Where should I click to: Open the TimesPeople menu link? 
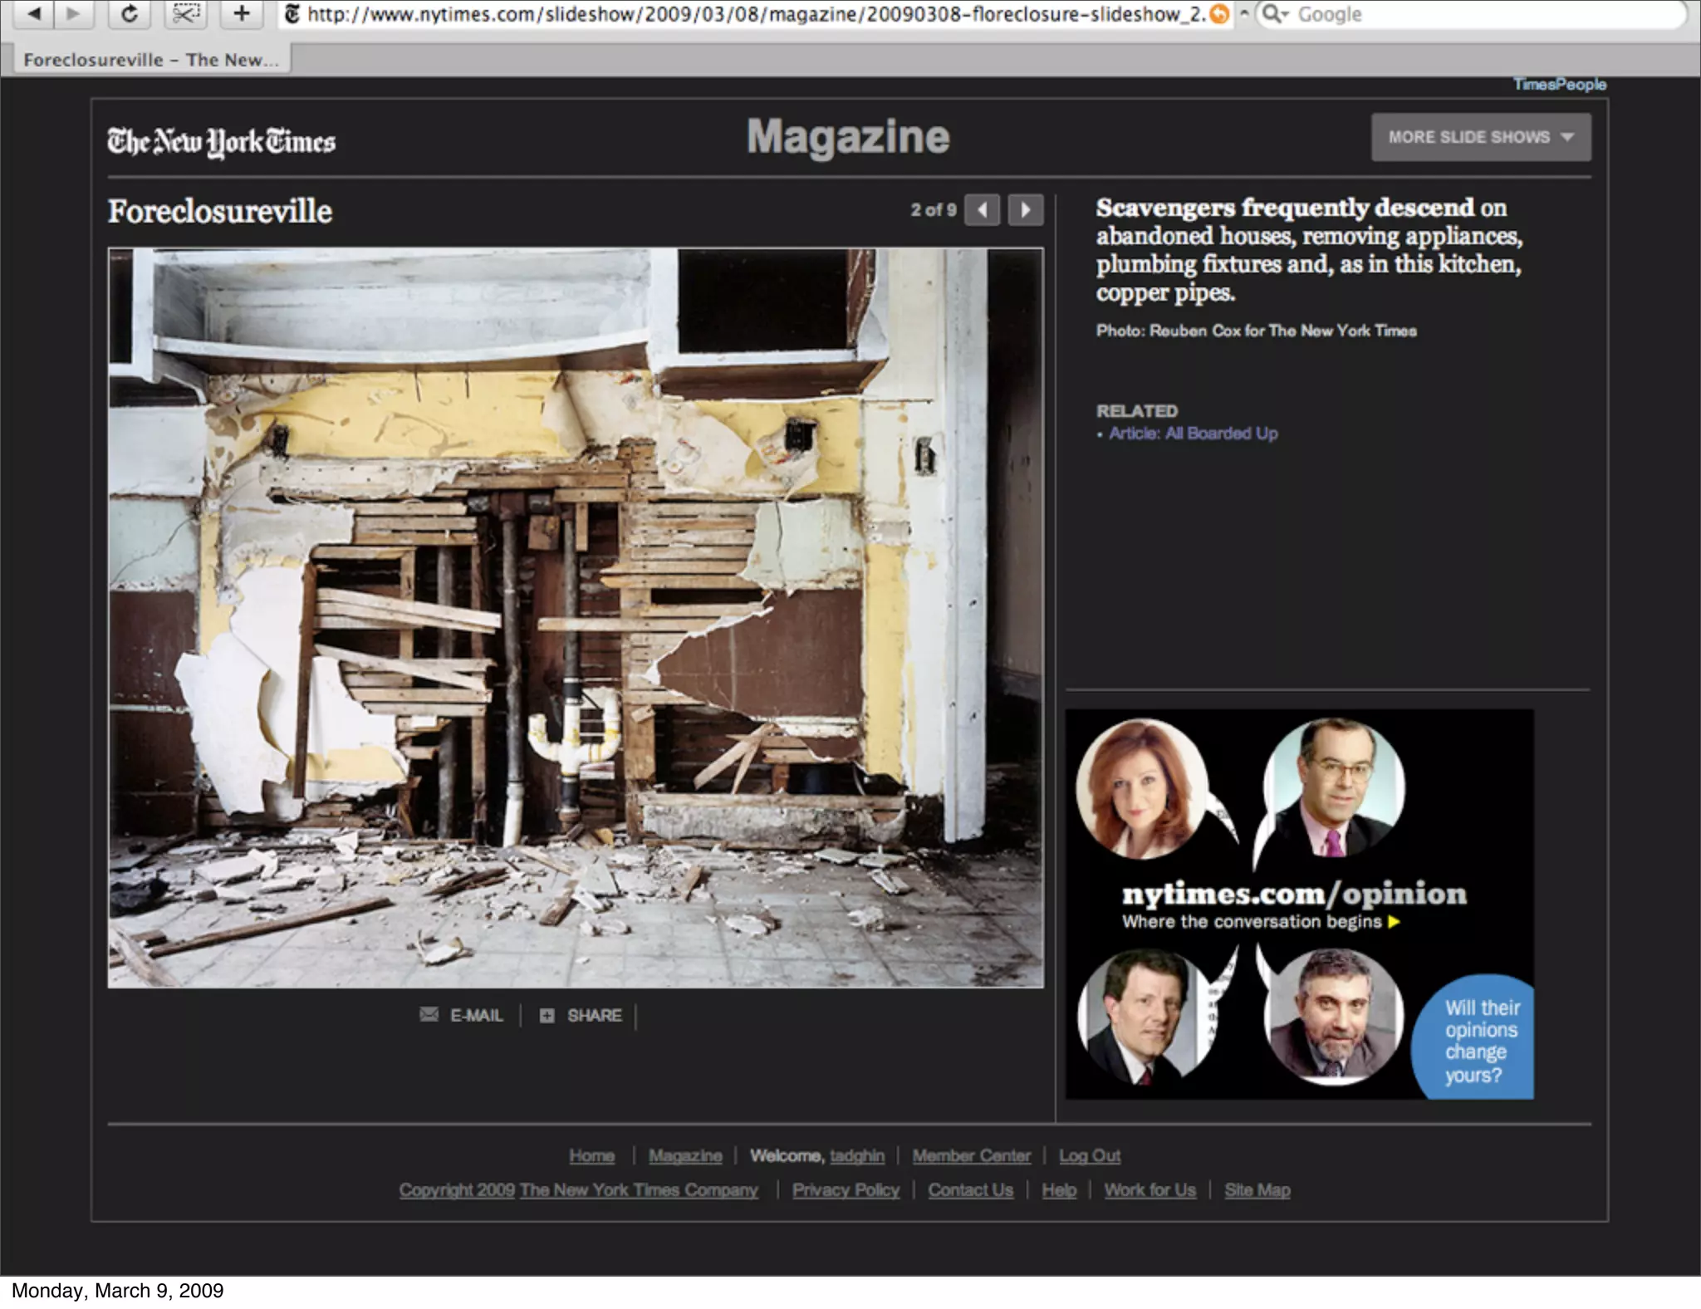click(x=1559, y=84)
